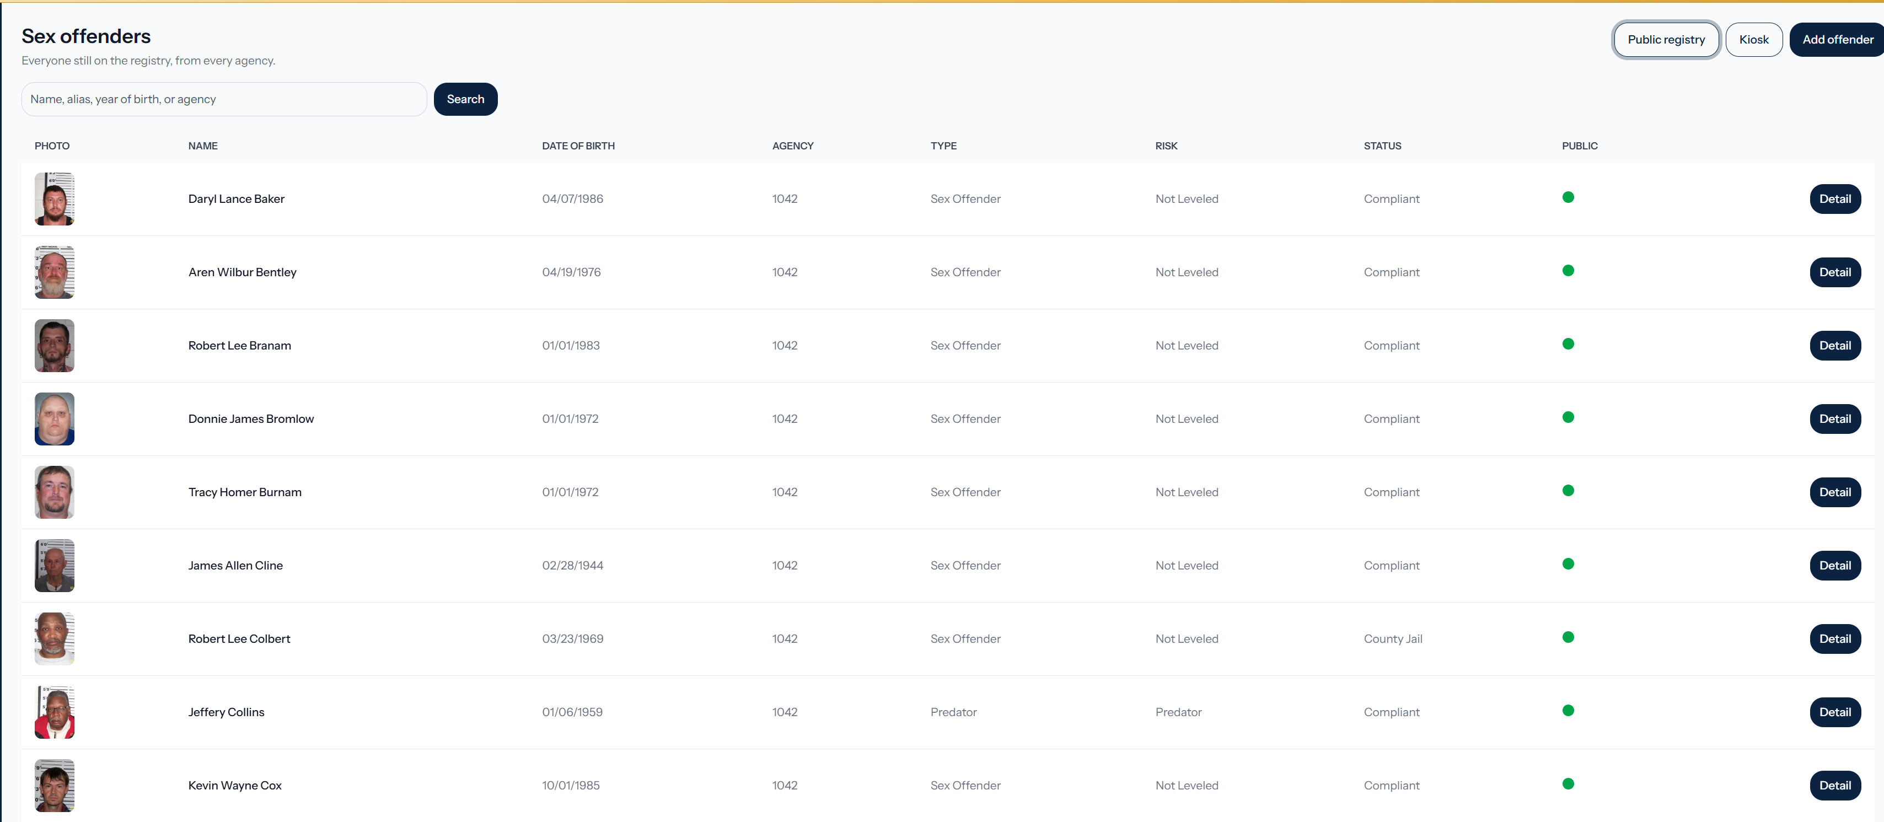Click the Search button
Viewport: 1884px width, 822px height.
pos(465,99)
